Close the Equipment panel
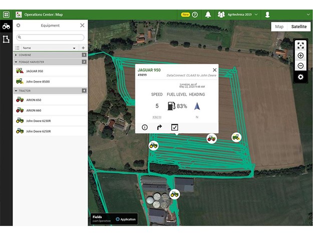This screenshot has width=313, height=235. point(82,26)
